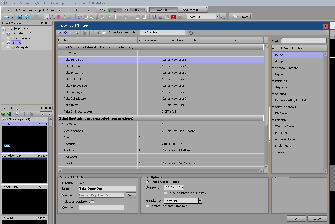Click the Filter text field

point(304,41)
